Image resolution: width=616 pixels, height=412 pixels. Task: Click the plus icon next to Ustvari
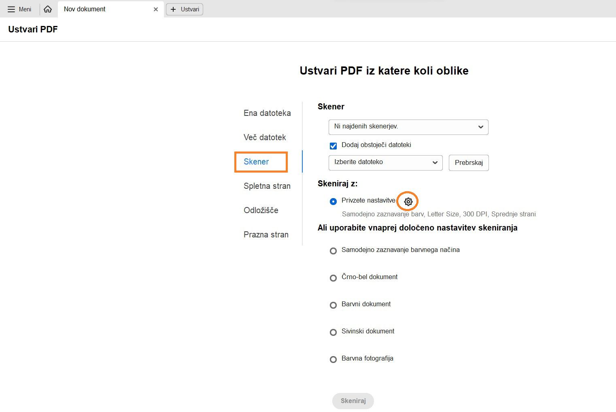(x=174, y=9)
